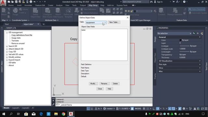
Task: Switch to the Start document tab
Action: (x=7, y=24)
